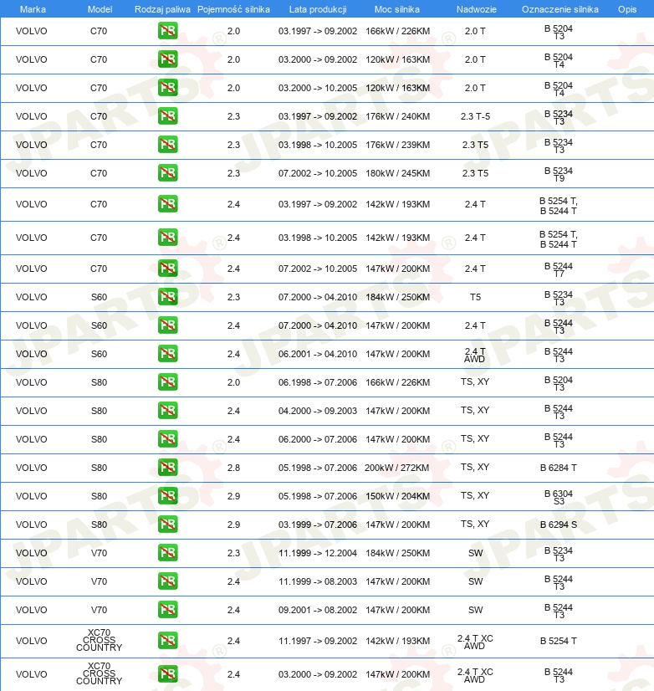Click the 'T5' body cell in S60 row

[x=475, y=297]
